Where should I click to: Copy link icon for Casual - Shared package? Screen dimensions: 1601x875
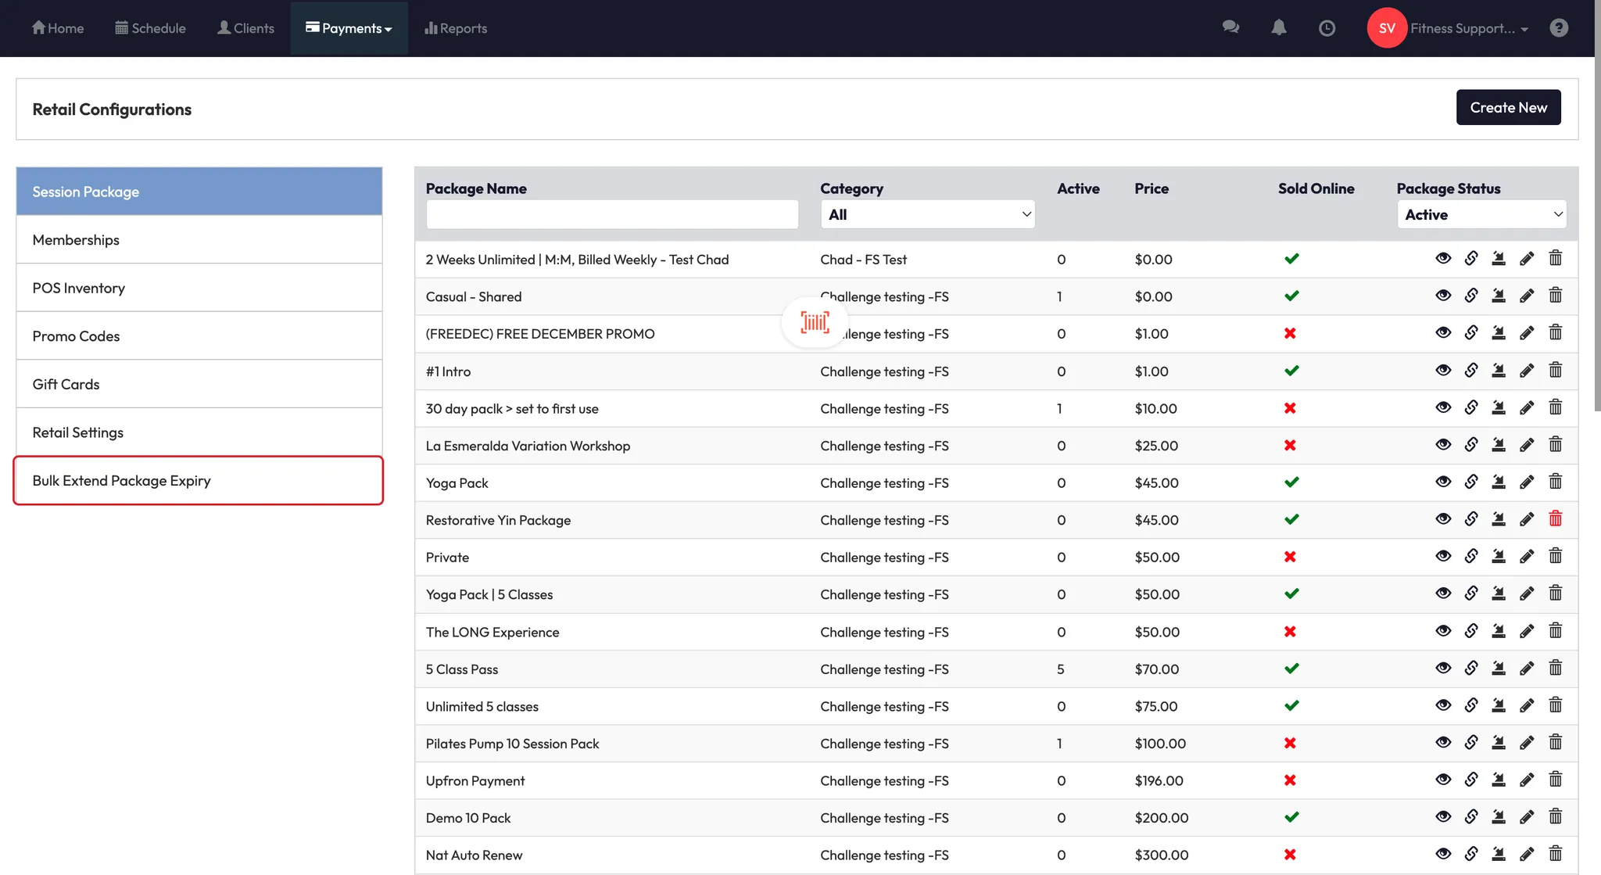[1470, 296]
